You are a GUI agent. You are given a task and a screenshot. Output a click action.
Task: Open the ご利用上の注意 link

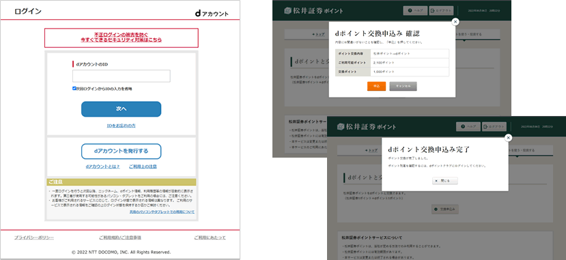tap(143, 167)
